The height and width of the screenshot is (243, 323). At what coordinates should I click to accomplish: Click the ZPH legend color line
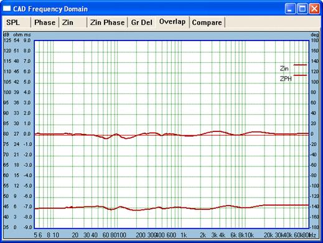[x=300, y=75]
